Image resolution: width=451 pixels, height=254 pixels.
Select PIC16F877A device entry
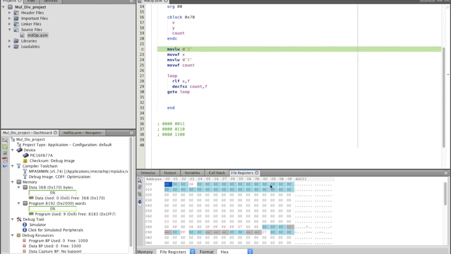41,155
